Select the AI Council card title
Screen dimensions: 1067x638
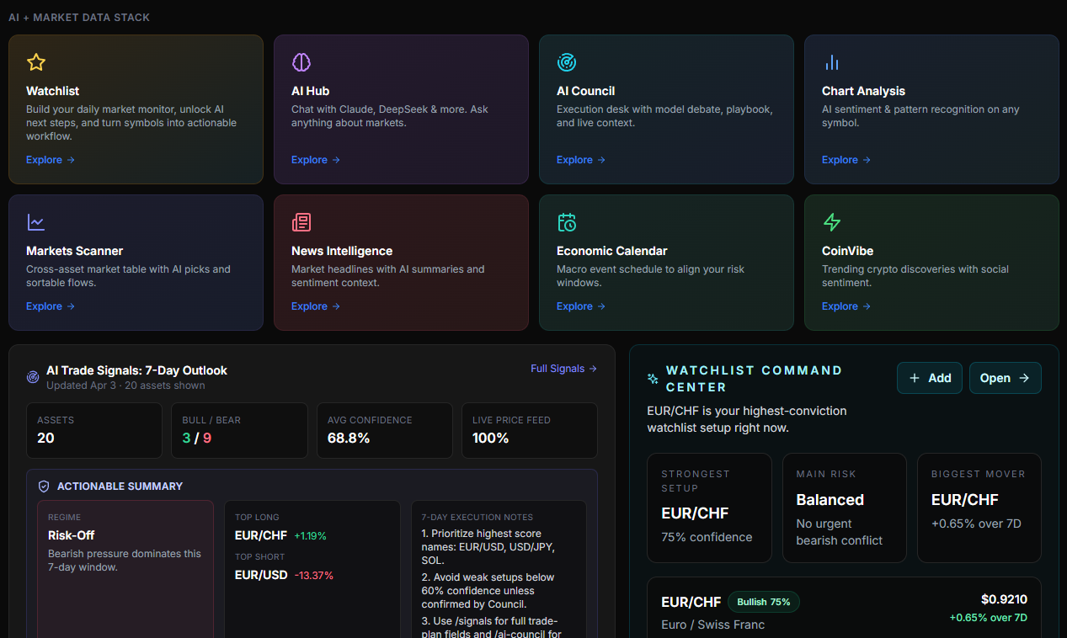pyautogui.click(x=586, y=91)
